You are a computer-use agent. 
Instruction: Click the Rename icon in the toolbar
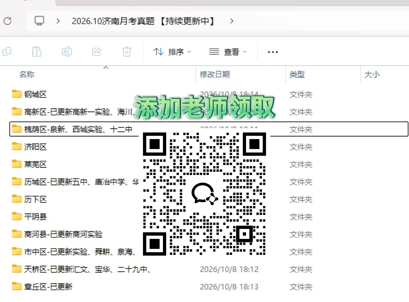point(67,52)
